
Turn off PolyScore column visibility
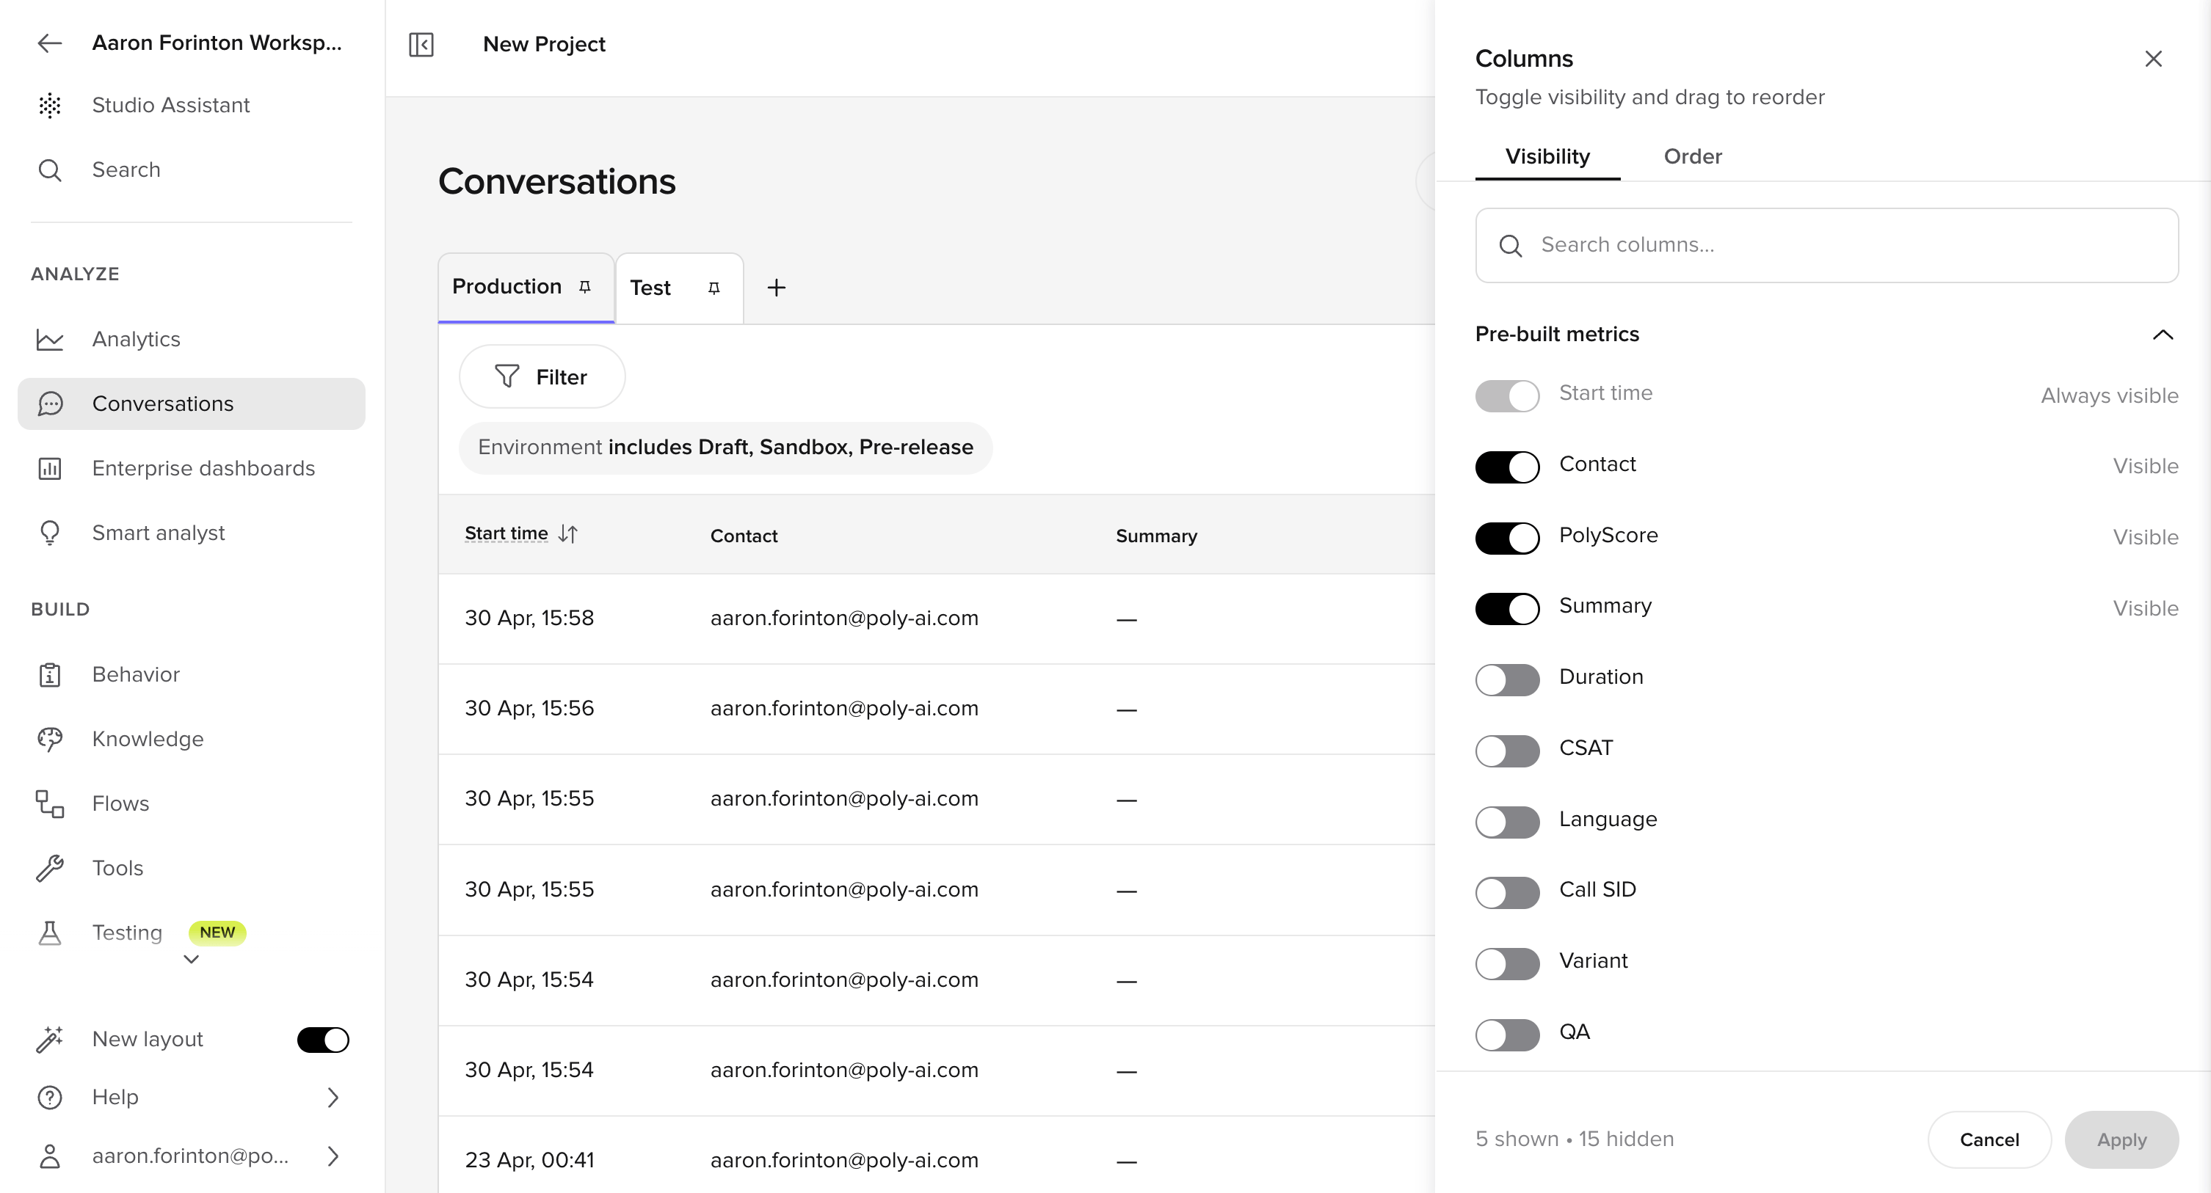[x=1507, y=539]
